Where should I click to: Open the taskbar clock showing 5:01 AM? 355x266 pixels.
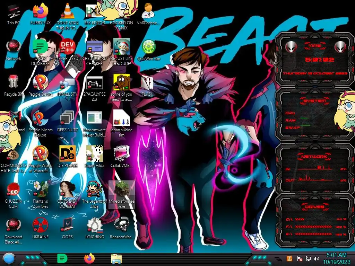(336, 258)
